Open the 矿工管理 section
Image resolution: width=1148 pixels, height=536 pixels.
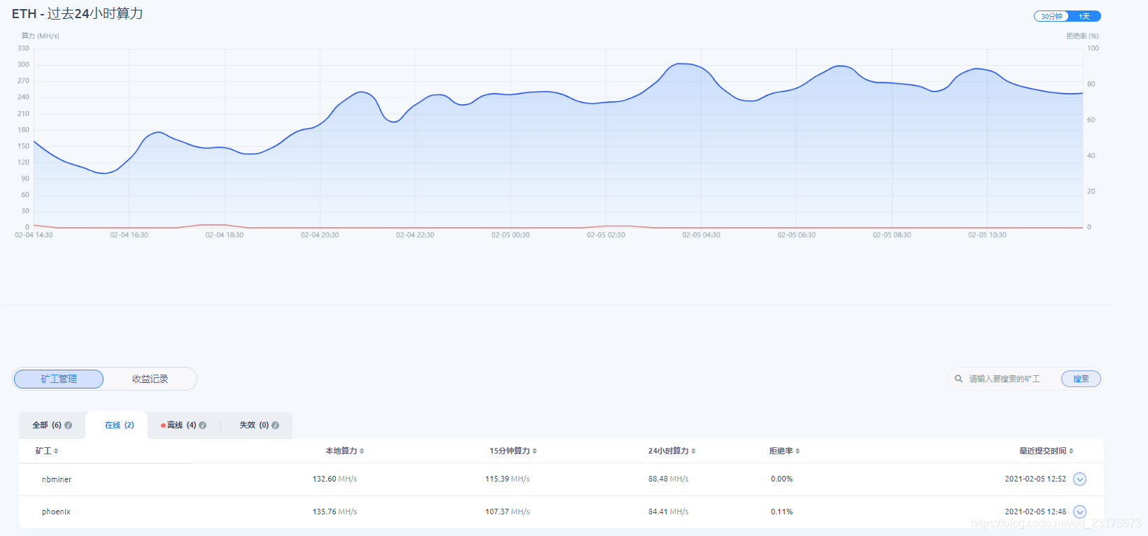(x=59, y=379)
